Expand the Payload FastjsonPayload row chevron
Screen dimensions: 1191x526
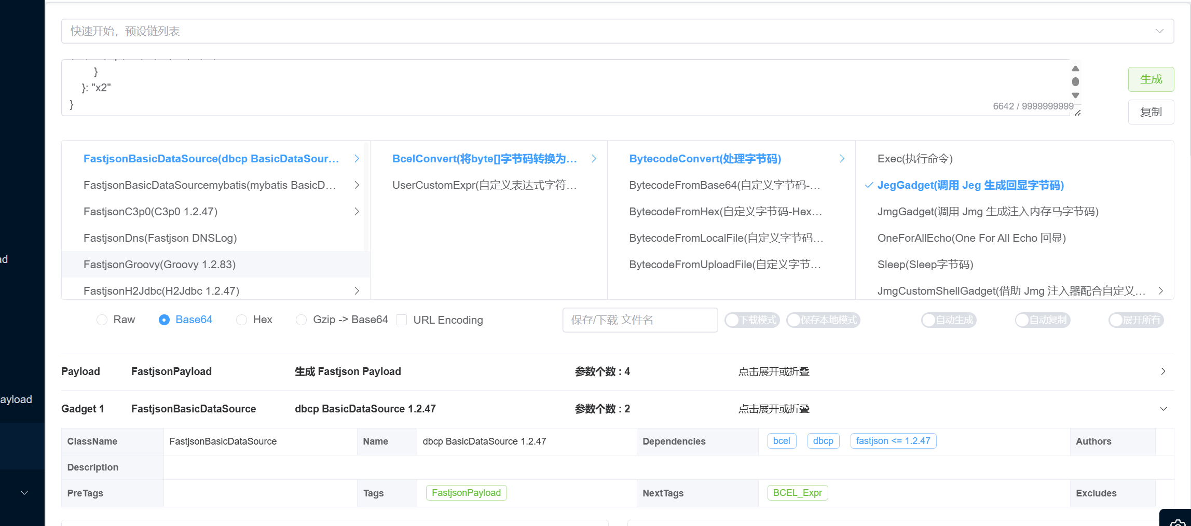[x=1163, y=371]
